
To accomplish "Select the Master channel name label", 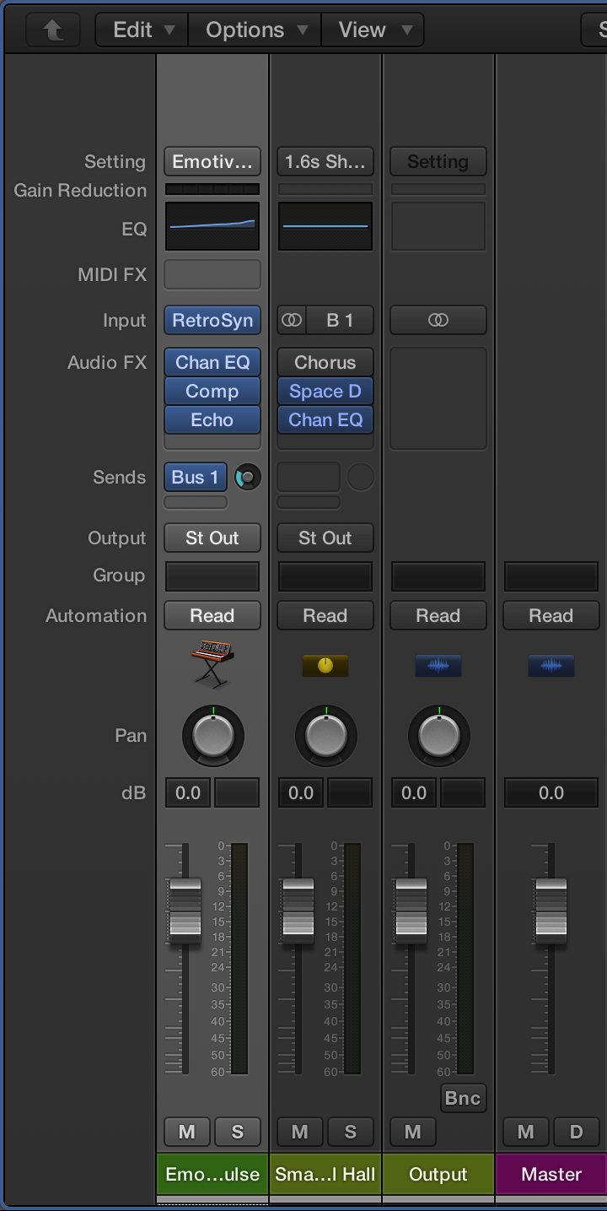I will (x=551, y=1174).
